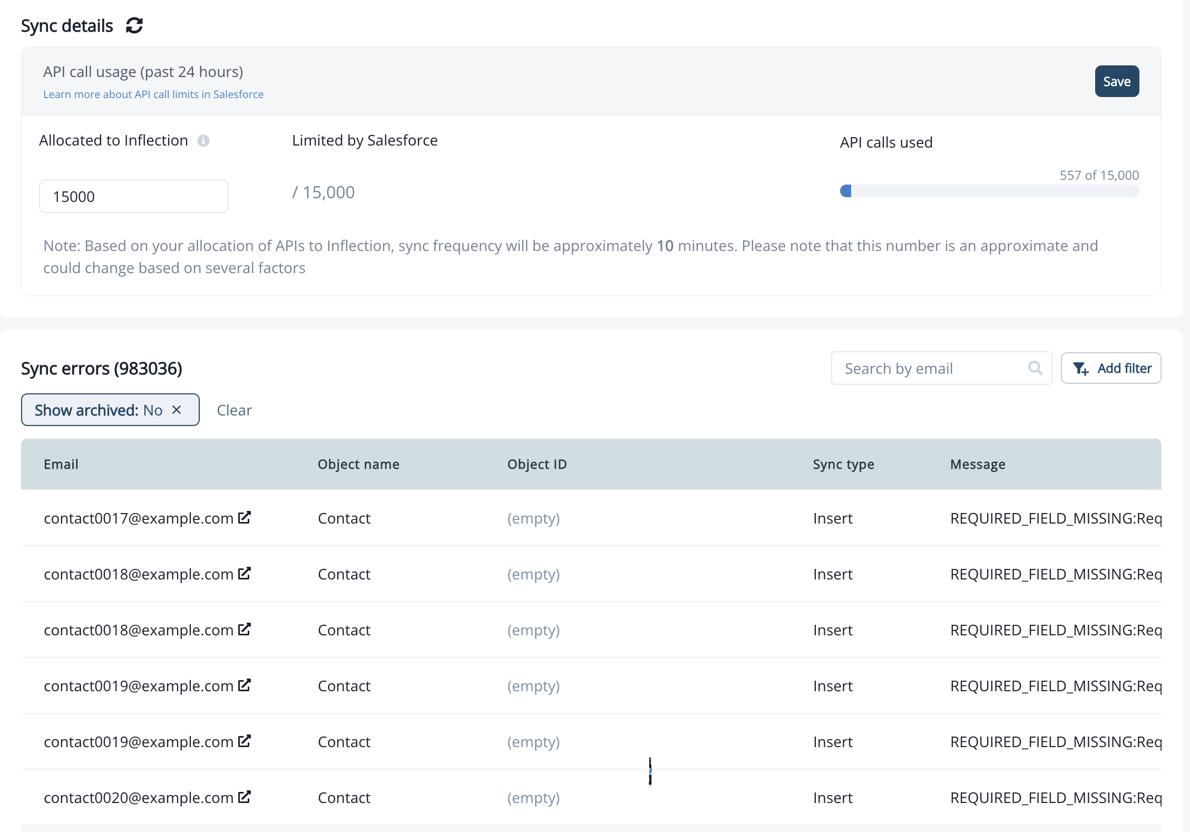The image size is (1190, 832).
Task: Click the refresh icon beside Sync details
Action: [134, 25]
